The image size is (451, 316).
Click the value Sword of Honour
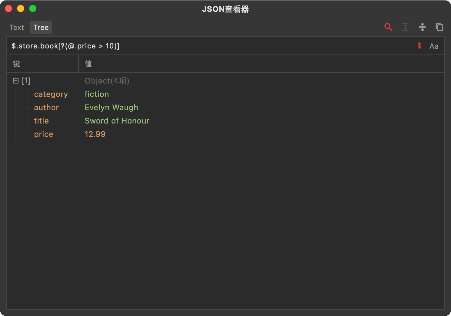click(x=117, y=121)
